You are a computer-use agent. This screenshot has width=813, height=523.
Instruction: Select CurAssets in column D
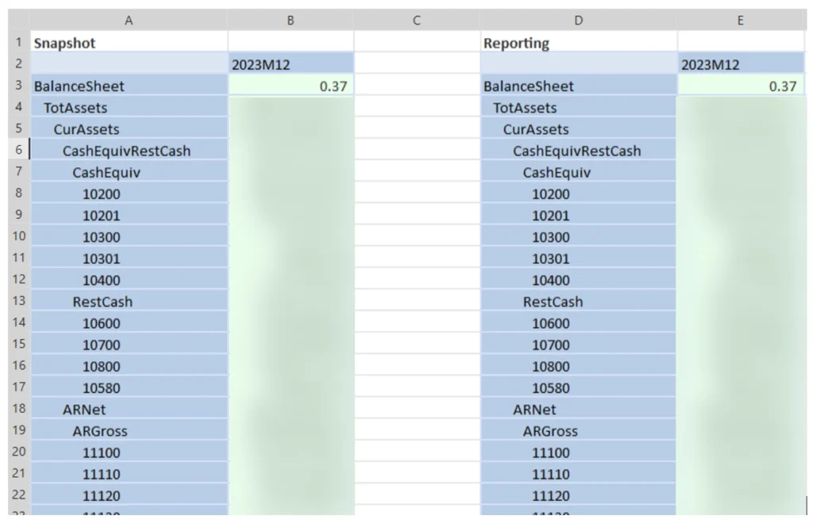coord(536,129)
